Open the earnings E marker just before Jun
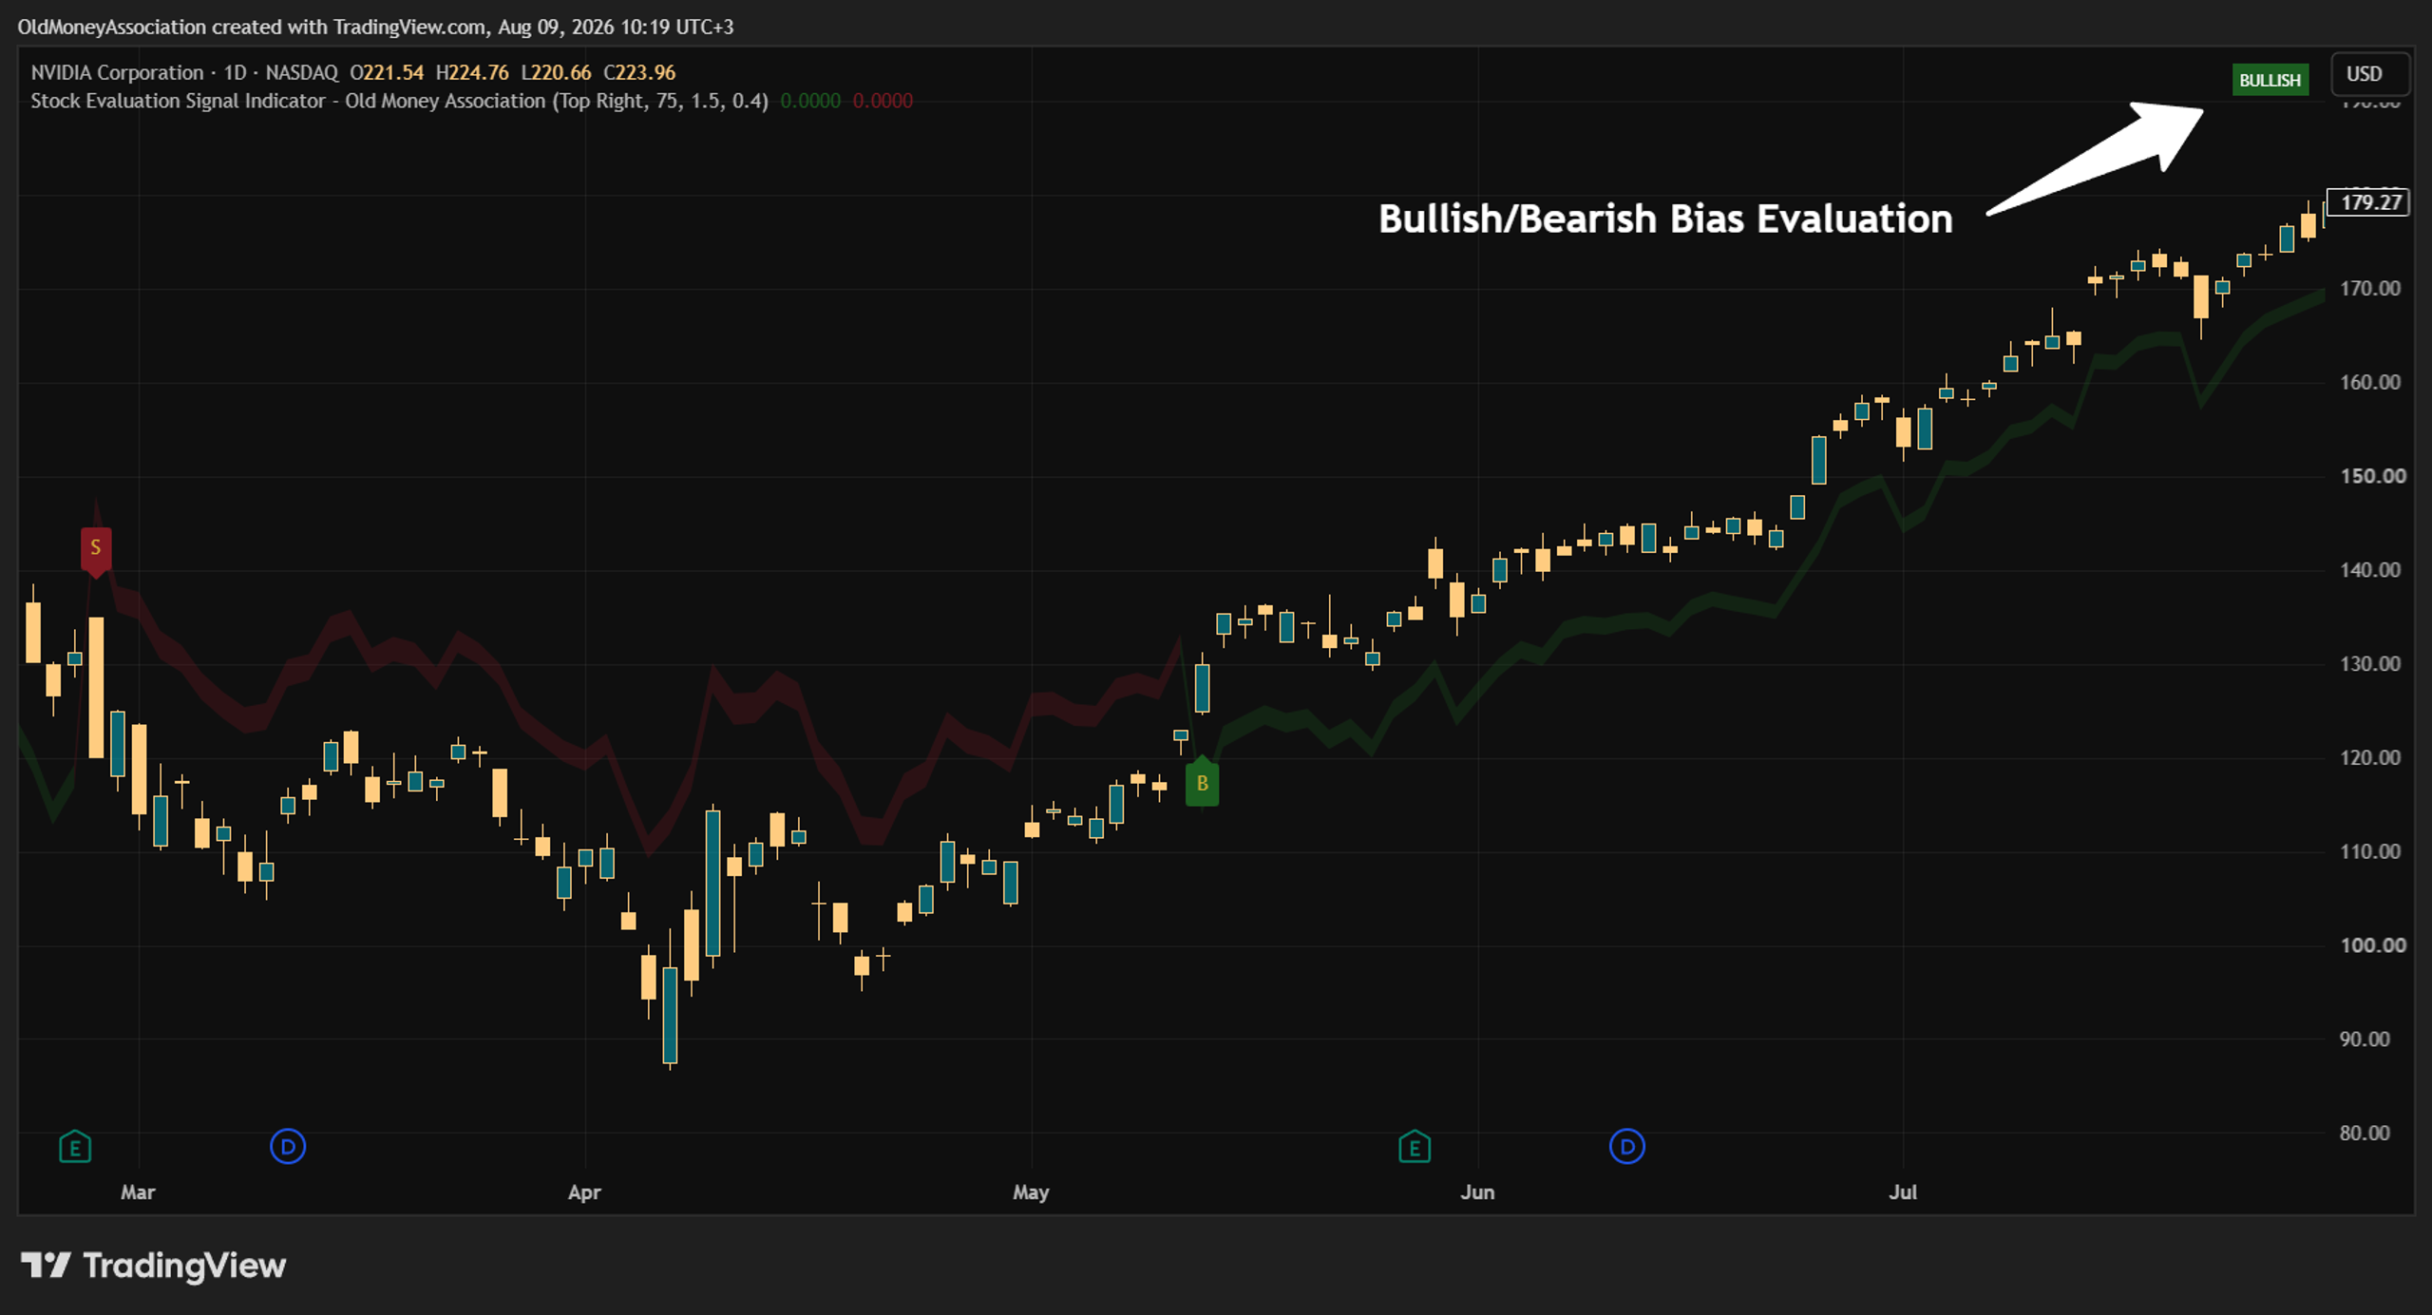2432x1315 pixels. point(1415,1147)
